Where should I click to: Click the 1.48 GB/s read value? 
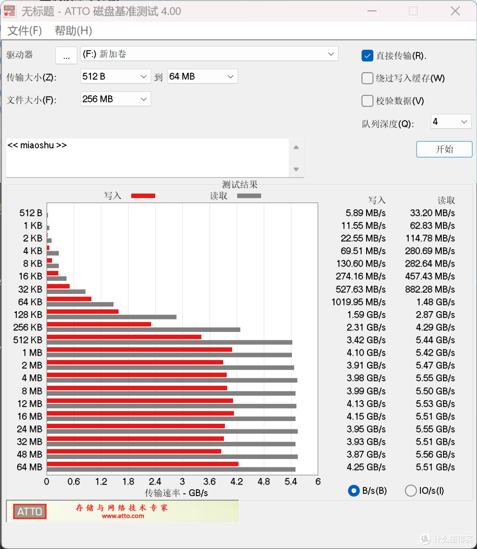point(435,302)
